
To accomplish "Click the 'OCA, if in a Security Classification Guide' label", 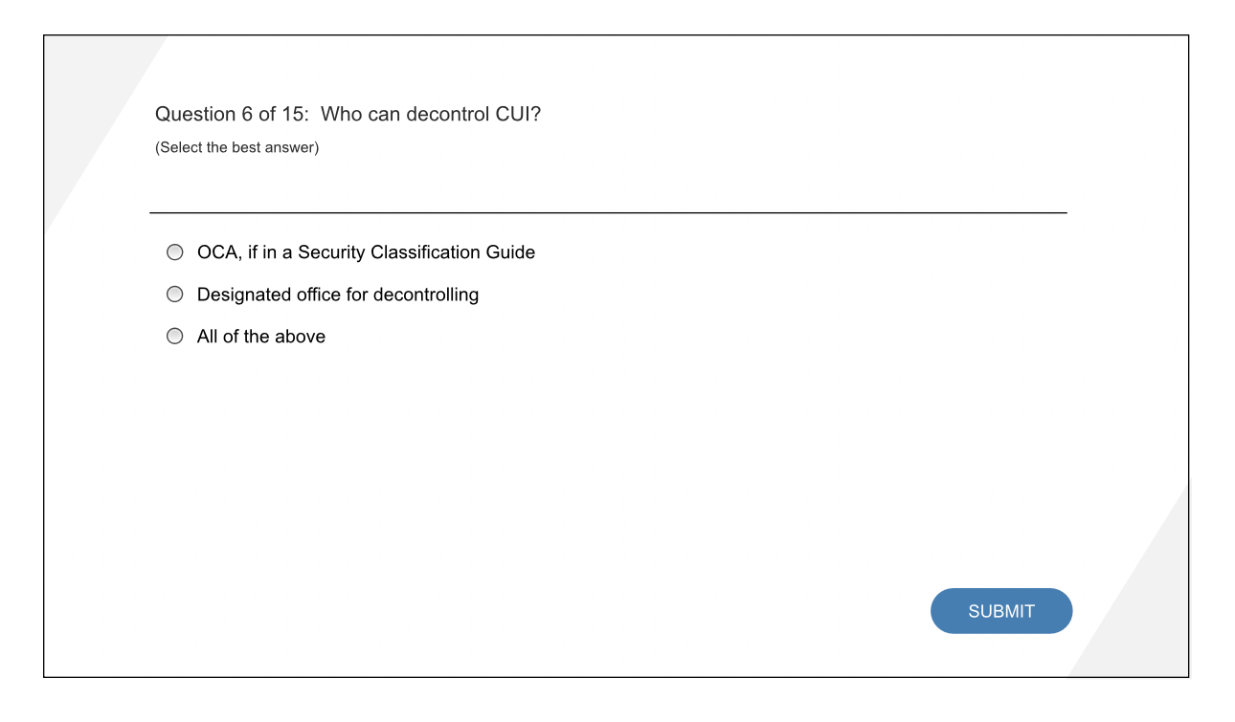I will pos(366,252).
